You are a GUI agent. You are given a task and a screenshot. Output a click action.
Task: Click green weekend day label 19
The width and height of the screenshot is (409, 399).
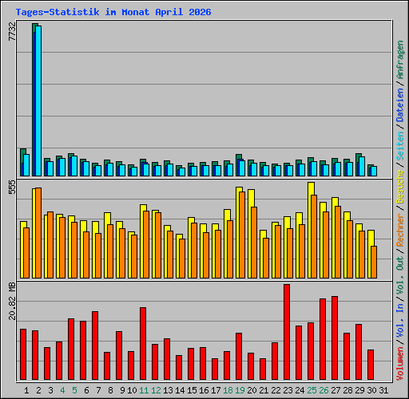point(240,390)
